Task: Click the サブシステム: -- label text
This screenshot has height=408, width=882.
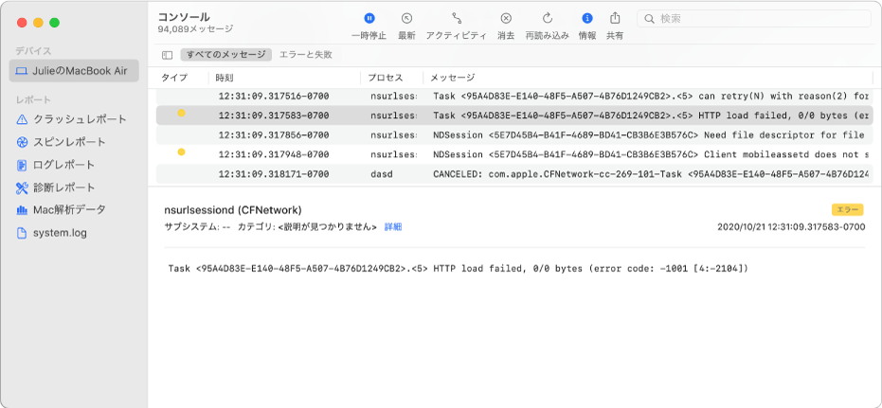Action: (x=197, y=227)
